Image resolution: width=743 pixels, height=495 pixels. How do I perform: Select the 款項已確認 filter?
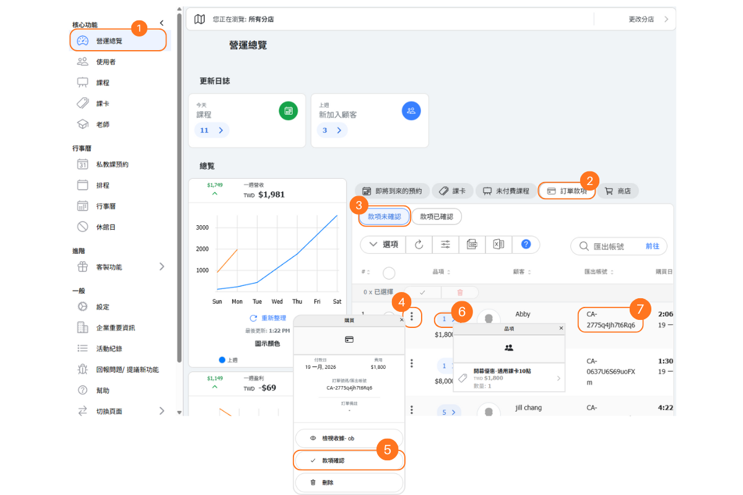pos(437,217)
